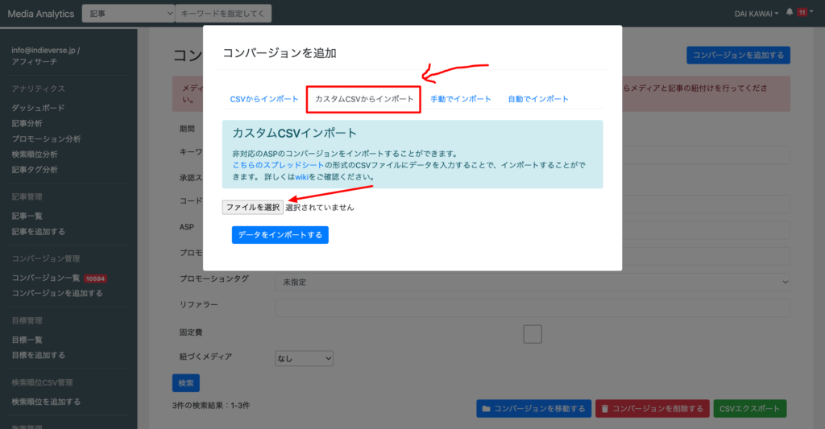The width and height of the screenshot is (825, 429).
Task: Switch to CSVからインポート tab
Action: (x=264, y=99)
